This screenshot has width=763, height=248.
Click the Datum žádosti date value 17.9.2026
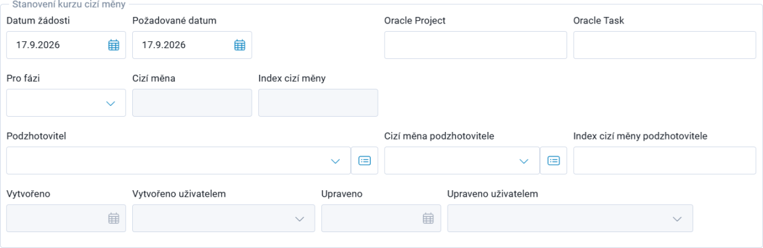point(38,45)
